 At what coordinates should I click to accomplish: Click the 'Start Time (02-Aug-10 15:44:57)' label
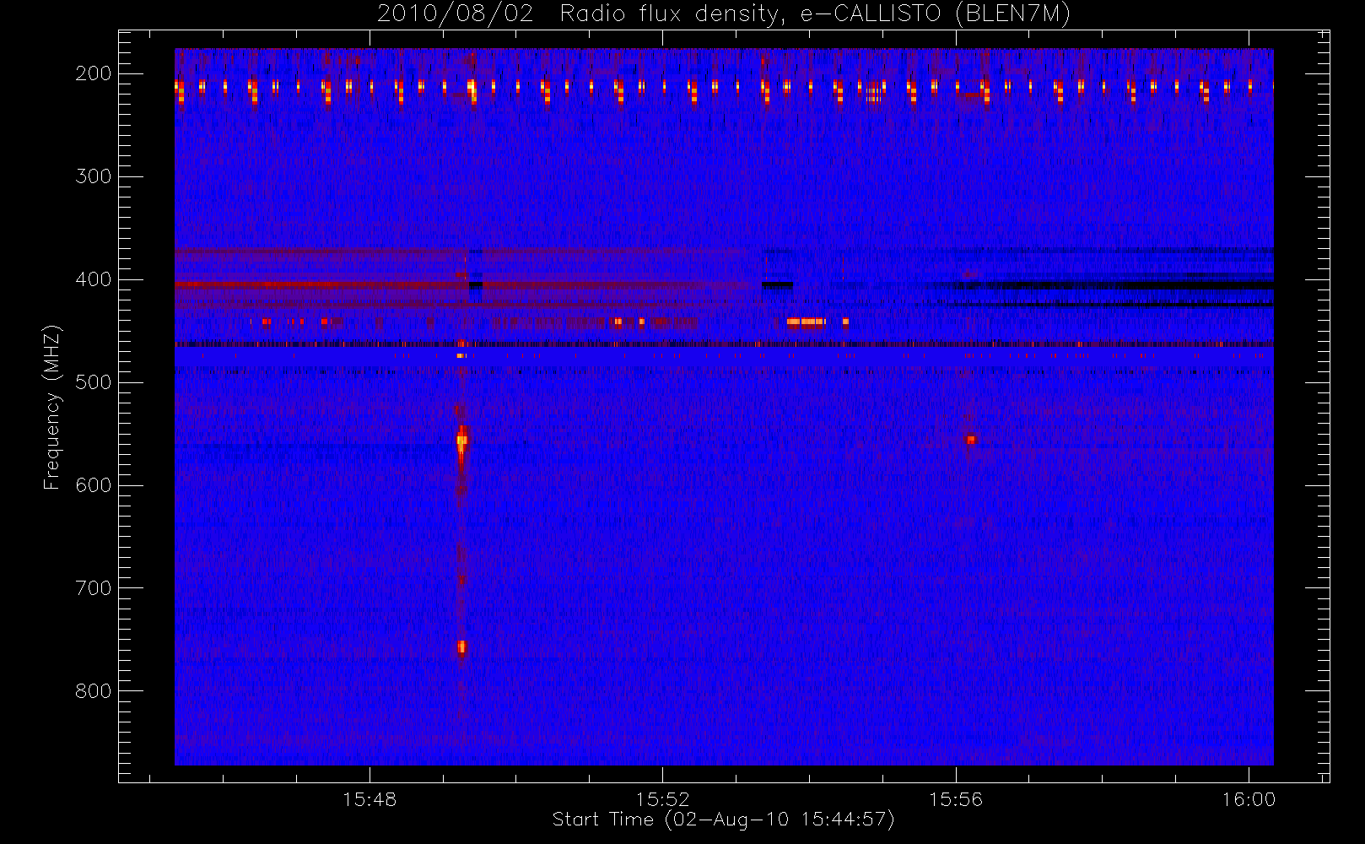tap(723, 820)
